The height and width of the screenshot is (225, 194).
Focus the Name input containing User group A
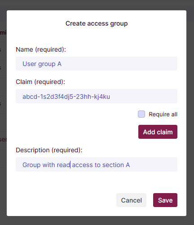(97, 64)
